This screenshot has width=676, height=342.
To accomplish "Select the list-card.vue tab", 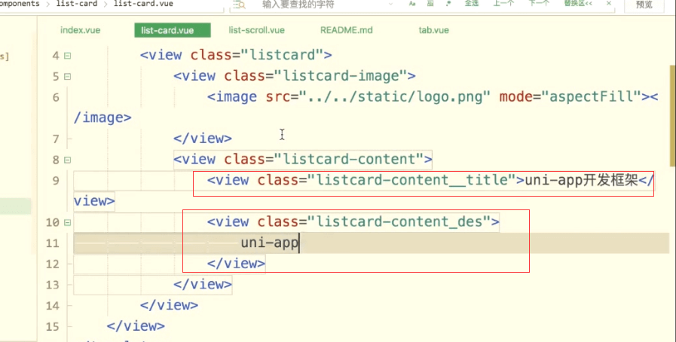I will coord(173,30).
